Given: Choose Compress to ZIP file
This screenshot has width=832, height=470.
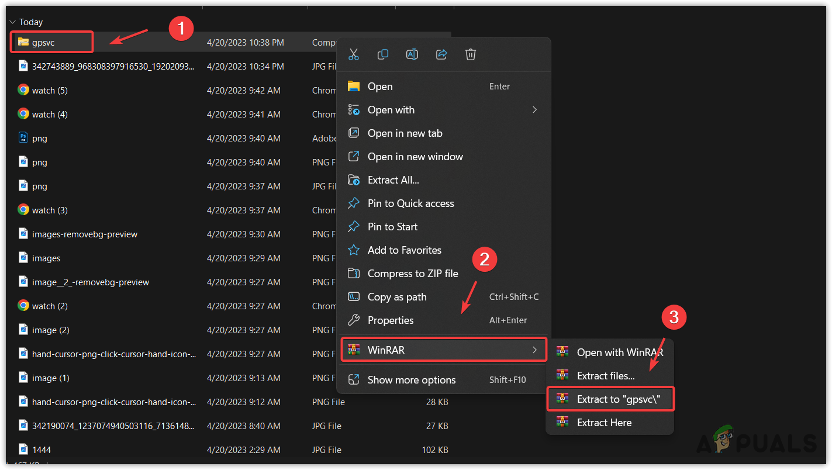Looking at the screenshot, I should pyautogui.click(x=412, y=274).
